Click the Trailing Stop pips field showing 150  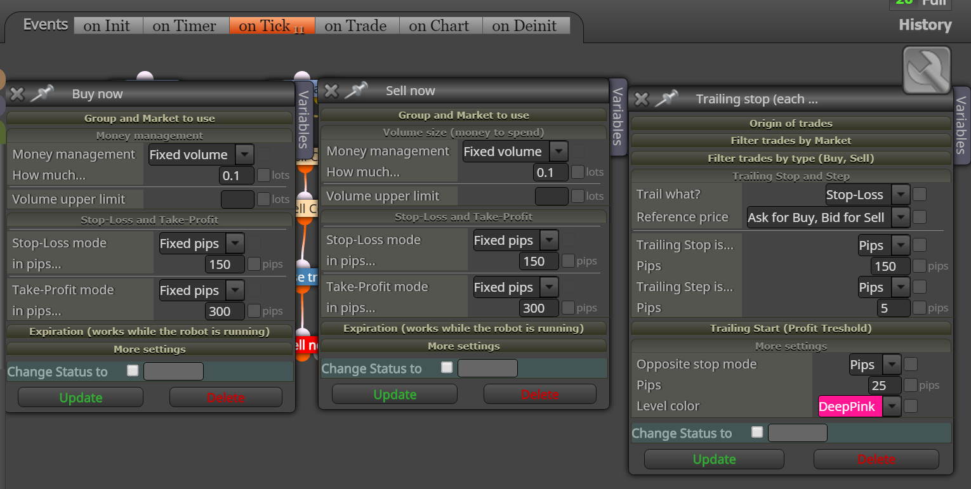pyautogui.click(x=890, y=266)
